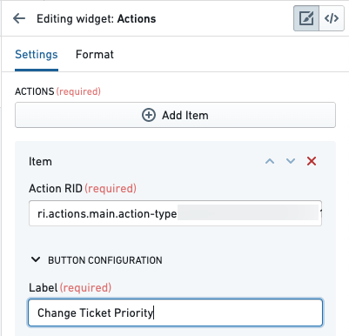Image resolution: width=349 pixels, height=336 pixels.
Task: Click the plus icon in Add Item
Action: [149, 115]
